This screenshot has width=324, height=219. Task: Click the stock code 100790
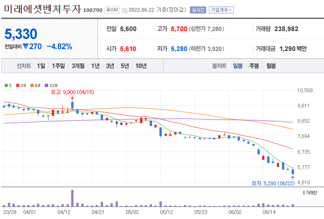92,10
